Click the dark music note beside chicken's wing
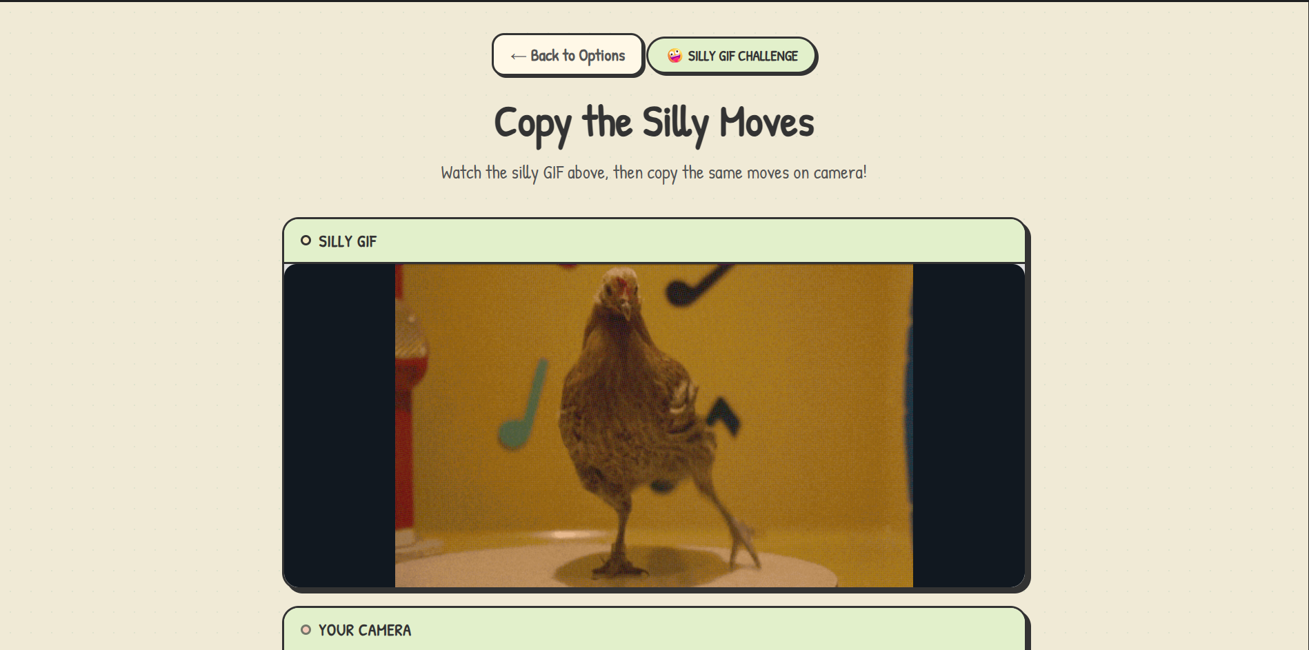 point(723,416)
